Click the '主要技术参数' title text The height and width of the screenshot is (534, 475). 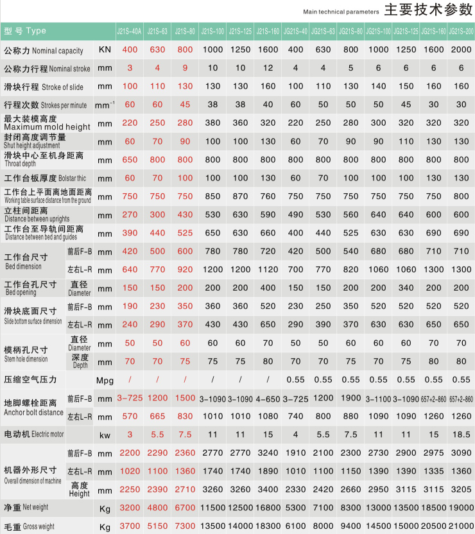[428, 10]
